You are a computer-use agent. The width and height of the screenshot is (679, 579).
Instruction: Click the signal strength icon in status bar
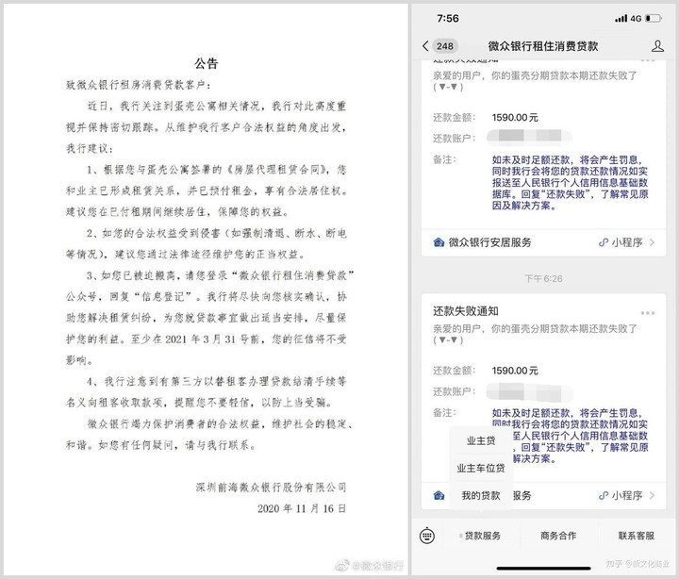(x=621, y=18)
